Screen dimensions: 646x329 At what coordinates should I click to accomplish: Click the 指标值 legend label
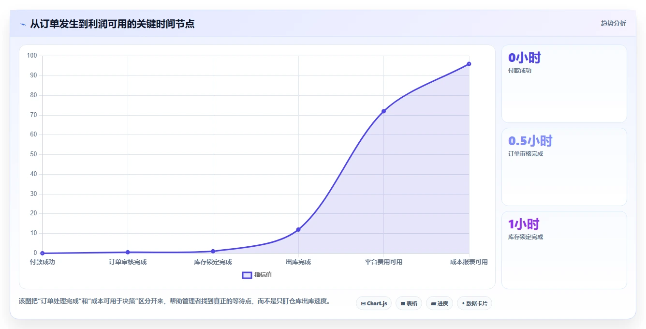tap(263, 275)
